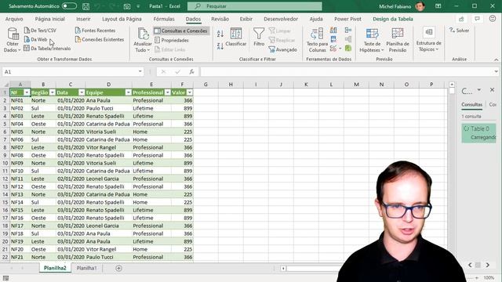Image resolution: width=502 pixels, height=282 pixels.
Task: Open the Classificar sort dialog
Action: (x=236, y=37)
